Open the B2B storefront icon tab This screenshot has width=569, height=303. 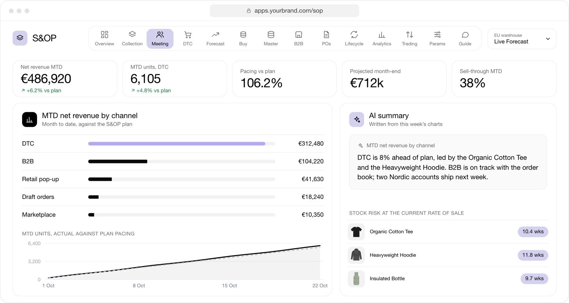point(299,39)
